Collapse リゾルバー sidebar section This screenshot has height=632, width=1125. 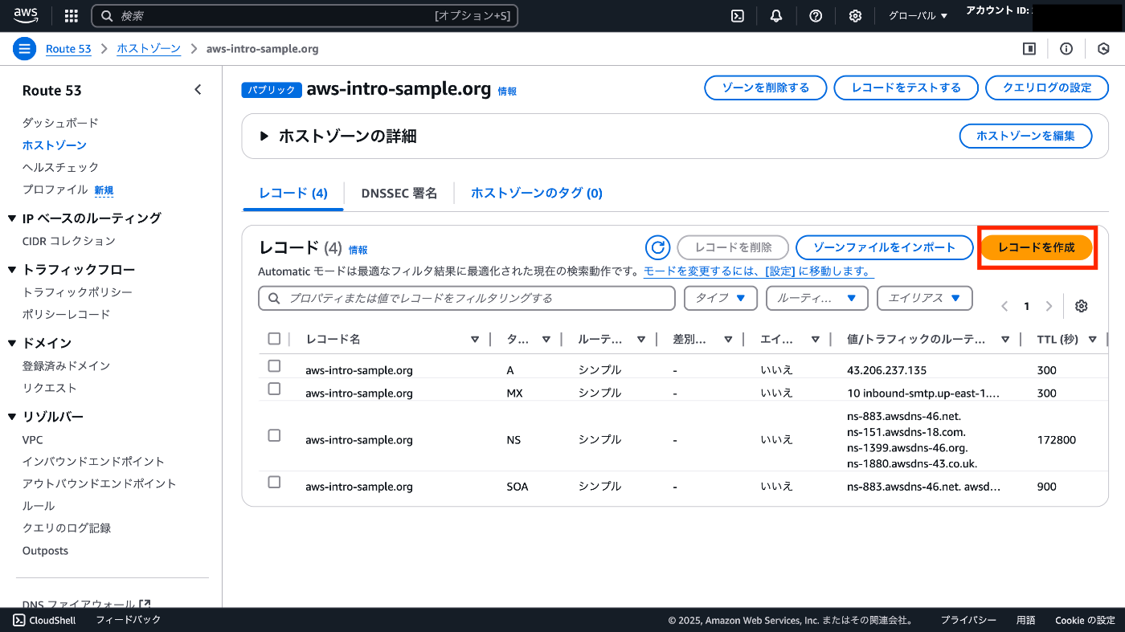coord(12,417)
